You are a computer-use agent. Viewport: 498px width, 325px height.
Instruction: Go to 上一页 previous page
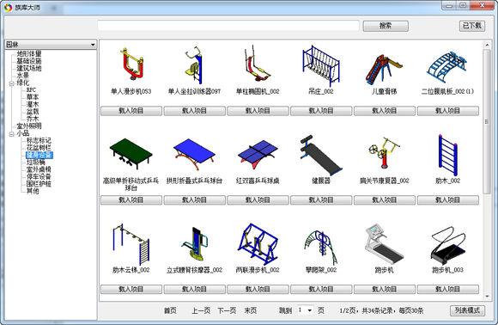pos(201,310)
